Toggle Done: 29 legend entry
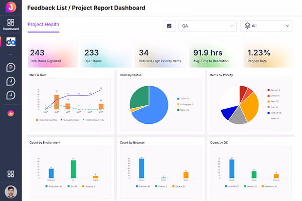The width and height of the screenshot is (302, 201). click(183, 110)
